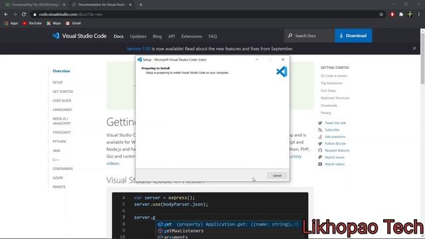This screenshot has height=239, width=425.
Task: Jump to Privacy section link
Action: (x=326, y=113)
